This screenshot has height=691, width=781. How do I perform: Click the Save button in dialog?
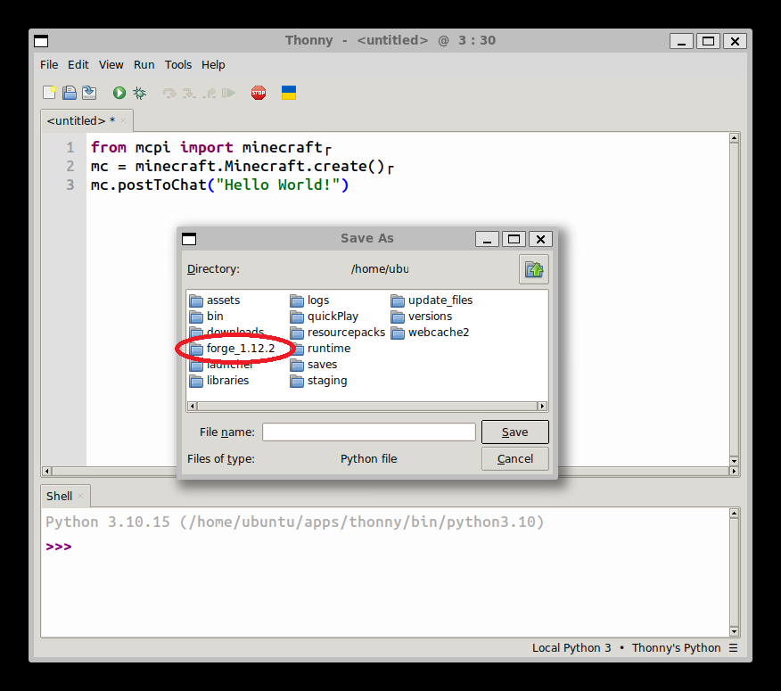coord(515,432)
